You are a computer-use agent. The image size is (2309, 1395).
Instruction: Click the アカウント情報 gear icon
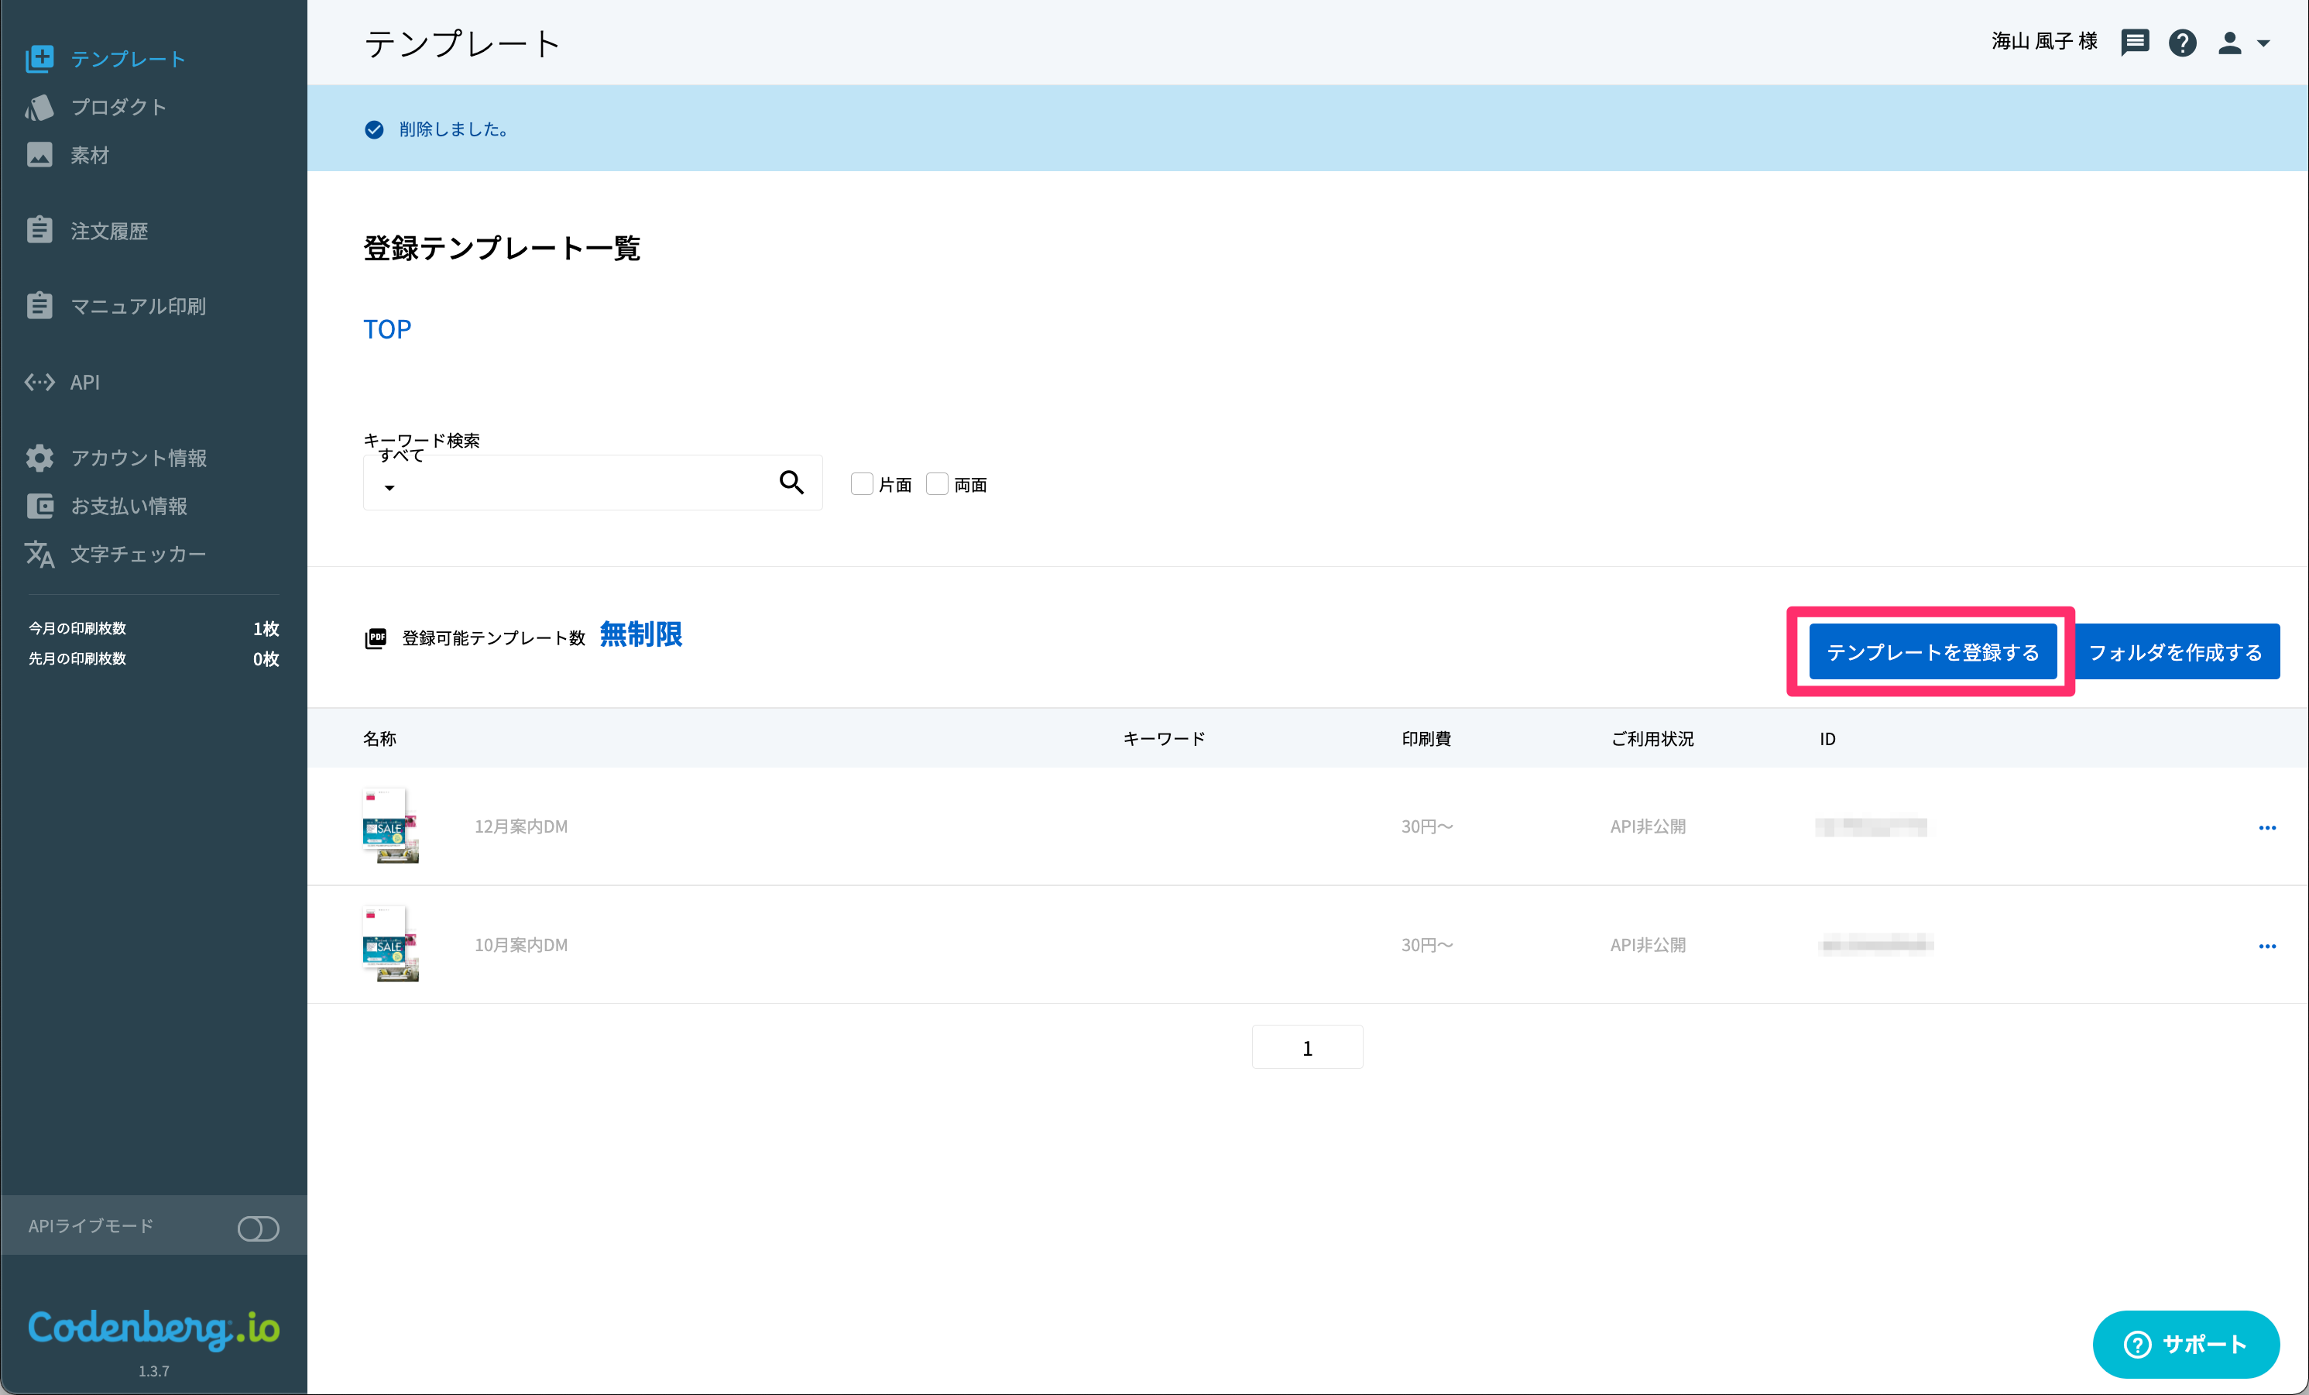pos(39,458)
